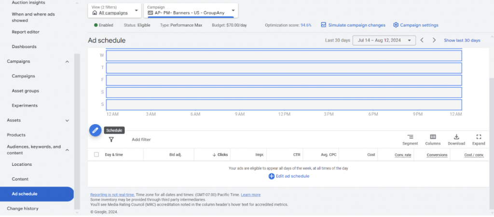This screenshot has height=217, width=494.
Task: Open the Campaign selector dropdown
Action: coord(191,10)
